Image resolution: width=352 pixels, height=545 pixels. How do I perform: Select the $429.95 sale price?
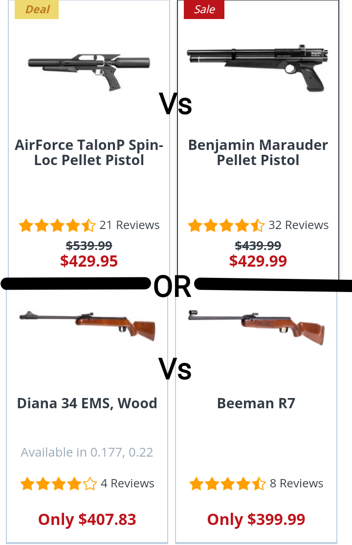click(89, 261)
